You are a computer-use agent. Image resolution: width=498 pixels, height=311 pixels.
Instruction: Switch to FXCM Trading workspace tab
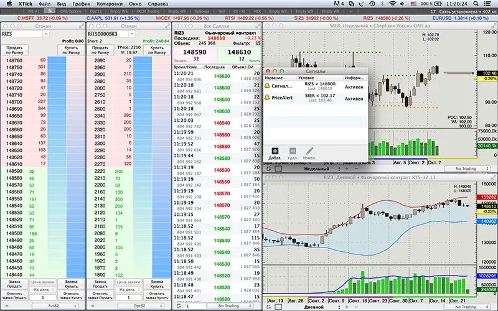[148, 11]
